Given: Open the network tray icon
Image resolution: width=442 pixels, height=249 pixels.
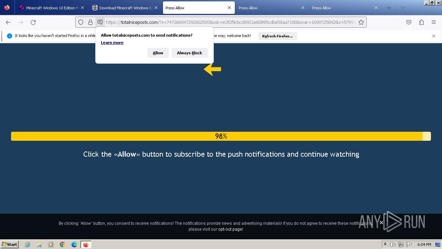Looking at the screenshot, I should 401,245.
